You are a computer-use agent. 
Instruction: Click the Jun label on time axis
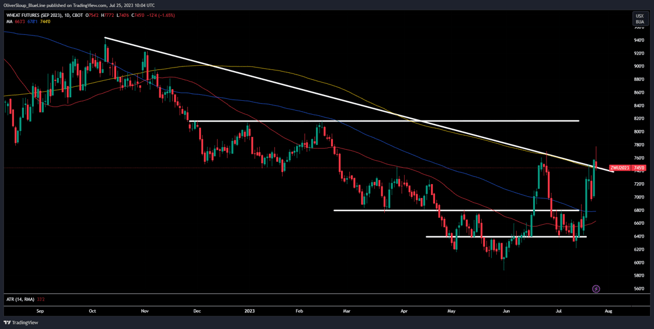[507, 311]
